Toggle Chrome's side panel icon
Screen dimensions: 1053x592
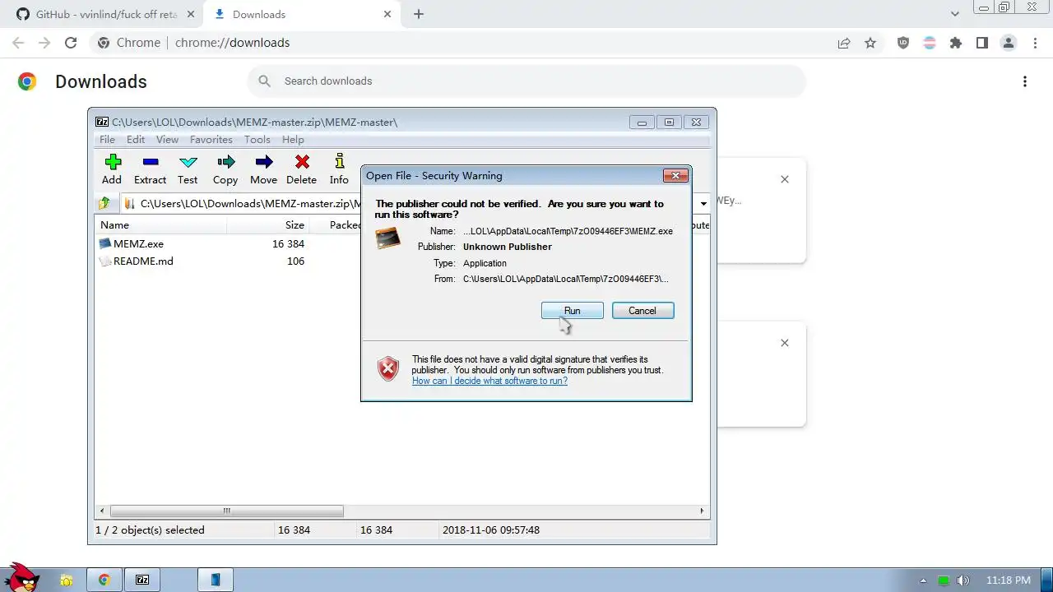pos(982,43)
